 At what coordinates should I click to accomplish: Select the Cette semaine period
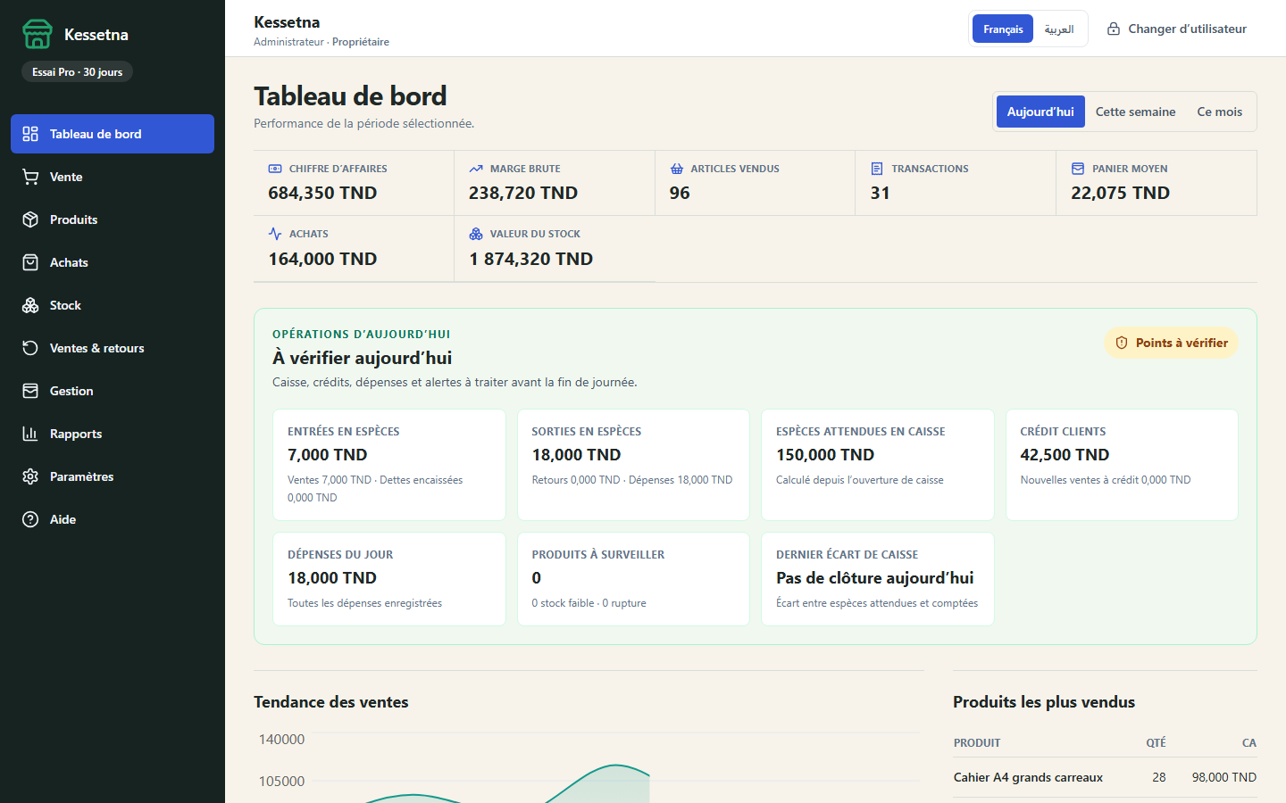point(1135,112)
